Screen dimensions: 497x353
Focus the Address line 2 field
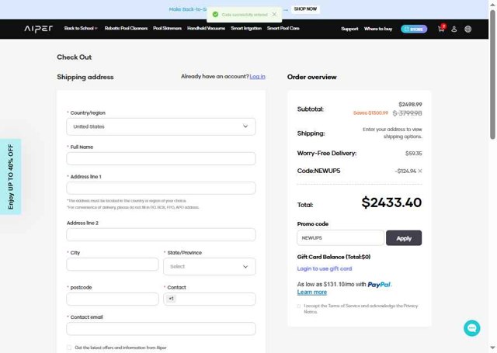[x=161, y=234]
